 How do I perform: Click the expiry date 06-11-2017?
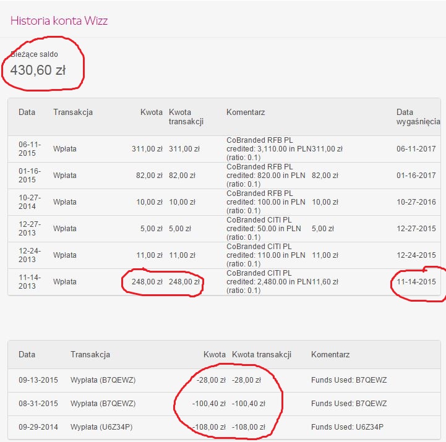click(416, 148)
